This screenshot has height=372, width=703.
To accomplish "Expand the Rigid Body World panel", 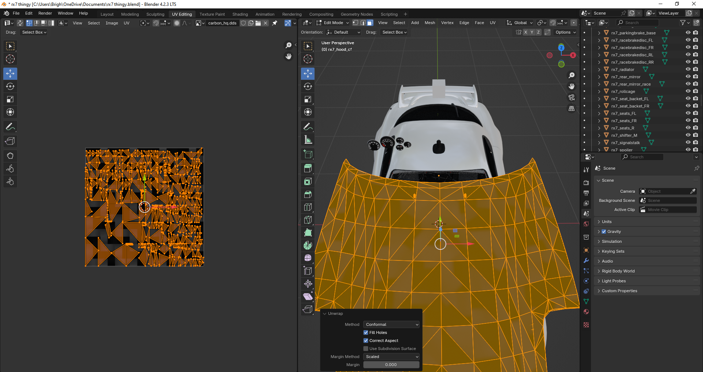I will (x=618, y=271).
